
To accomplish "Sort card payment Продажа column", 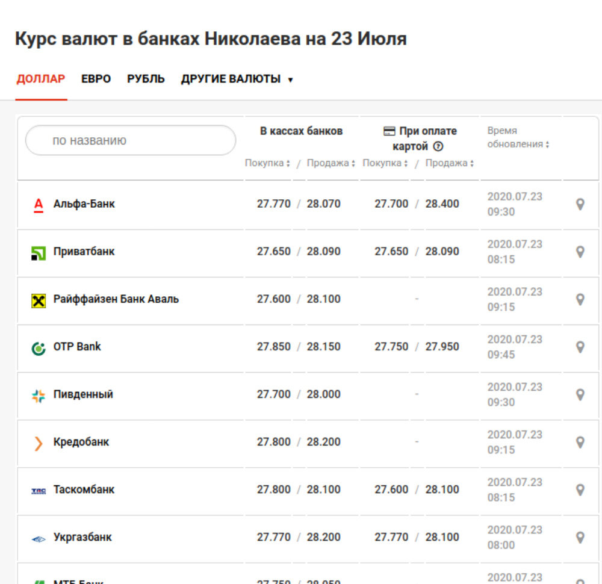I will (x=449, y=164).
